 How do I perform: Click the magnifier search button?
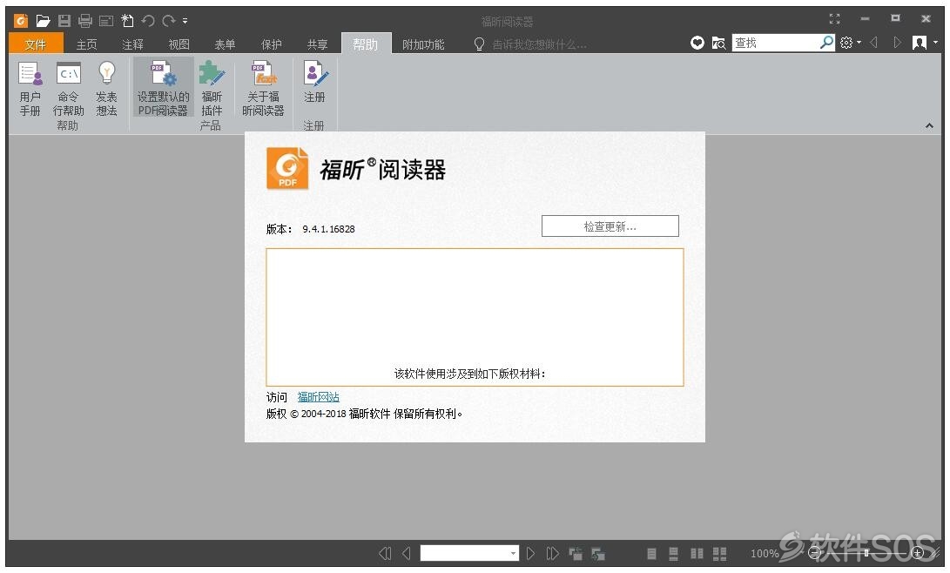827,43
